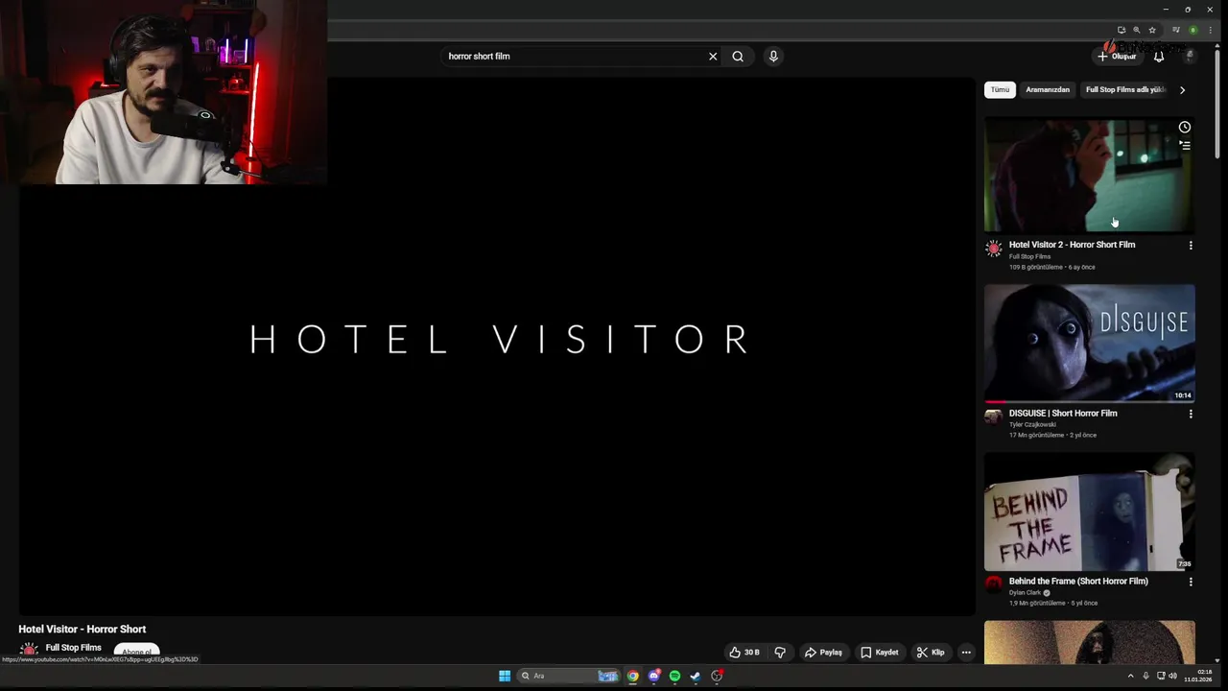Bookmark this page with the star icon
The height and width of the screenshot is (691, 1228).
tap(1152, 30)
